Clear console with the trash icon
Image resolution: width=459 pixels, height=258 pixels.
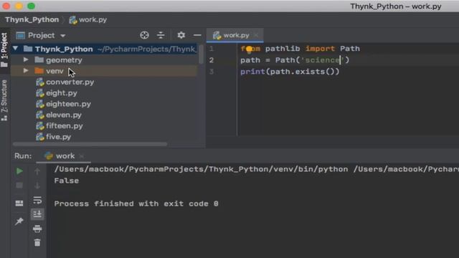(x=37, y=242)
